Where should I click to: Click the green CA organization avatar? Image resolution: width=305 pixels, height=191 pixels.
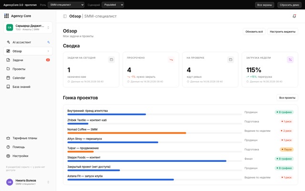pyautogui.click(x=10, y=27)
